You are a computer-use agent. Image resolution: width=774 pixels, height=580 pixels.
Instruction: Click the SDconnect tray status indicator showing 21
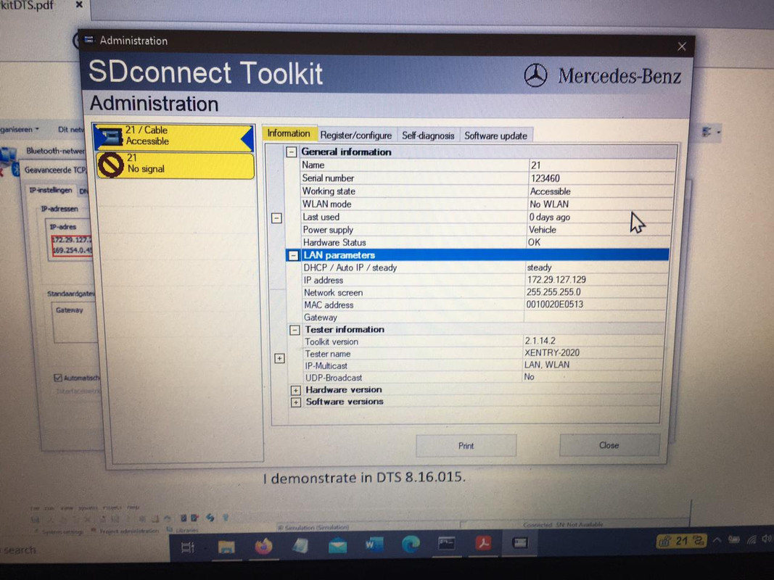click(682, 541)
